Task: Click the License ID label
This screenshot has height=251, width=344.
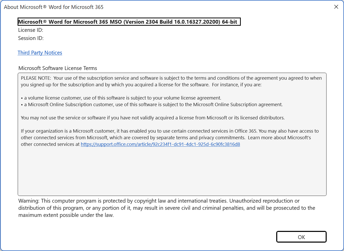Action: (31, 30)
